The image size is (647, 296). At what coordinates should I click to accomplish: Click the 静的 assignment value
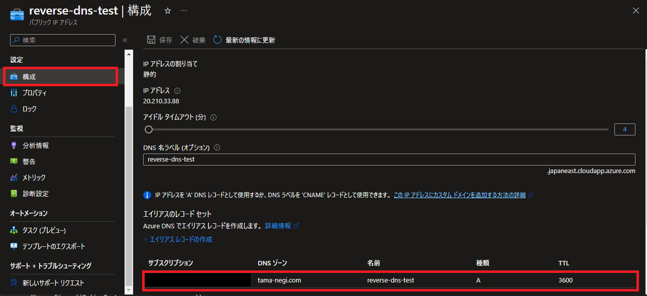(150, 74)
